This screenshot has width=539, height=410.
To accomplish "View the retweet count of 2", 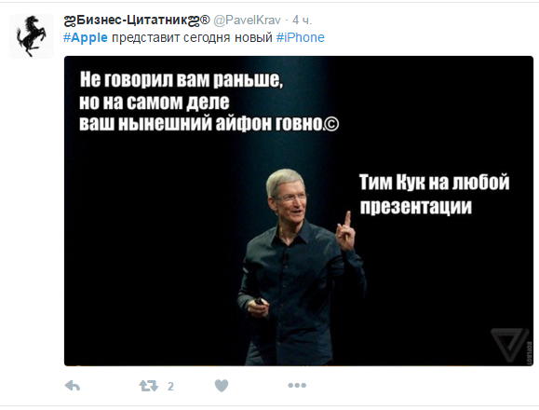I will pyautogui.click(x=170, y=387).
